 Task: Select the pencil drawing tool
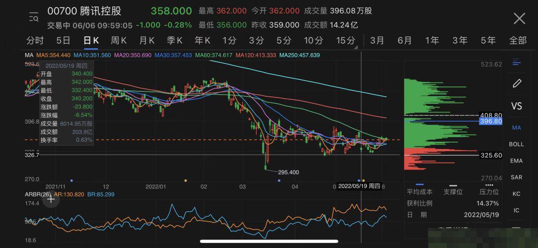(517, 83)
